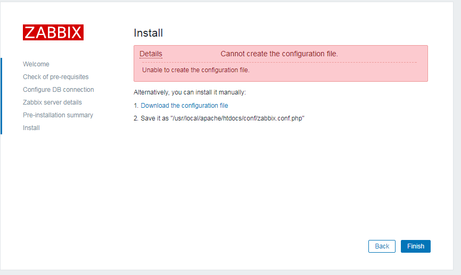Viewport: 461px width, 275px height.
Task: Collapse the Details error section
Action: pos(151,54)
